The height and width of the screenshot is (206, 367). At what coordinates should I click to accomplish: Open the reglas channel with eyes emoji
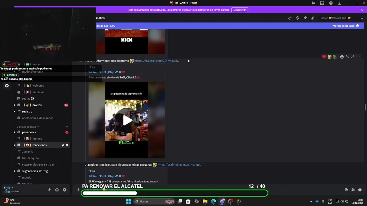(x=28, y=98)
